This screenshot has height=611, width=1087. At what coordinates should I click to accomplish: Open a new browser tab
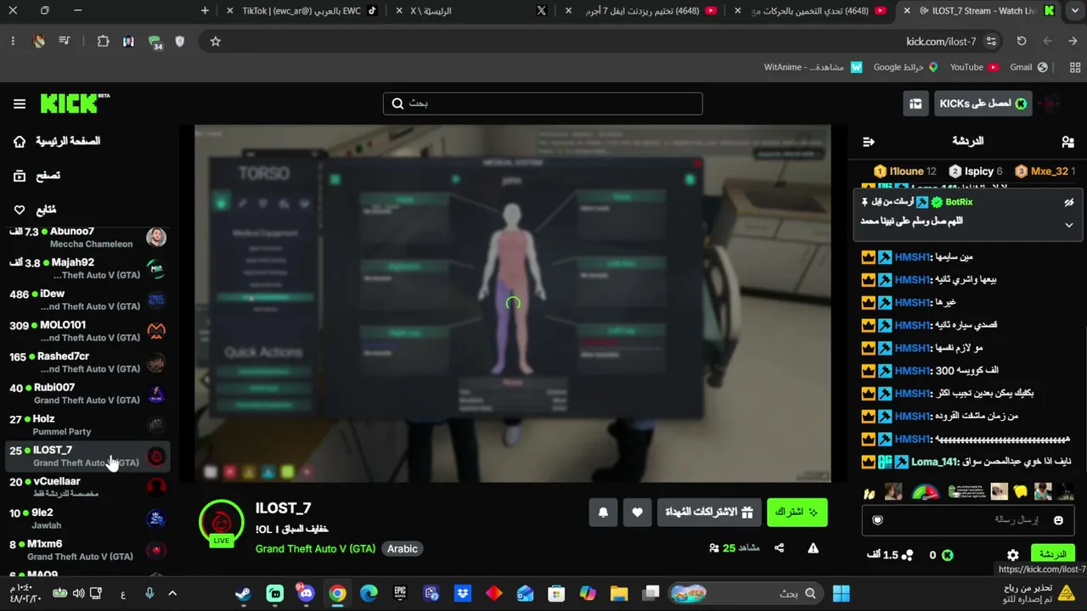point(205,11)
